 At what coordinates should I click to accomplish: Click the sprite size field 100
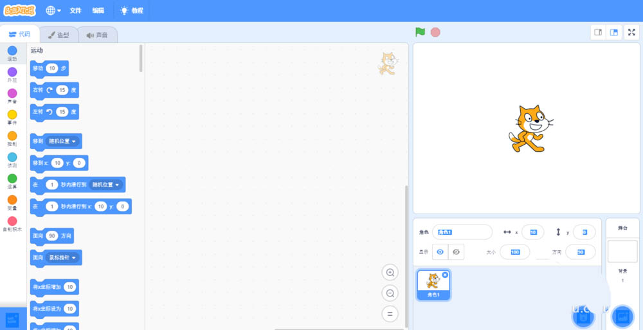click(x=514, y=252)
